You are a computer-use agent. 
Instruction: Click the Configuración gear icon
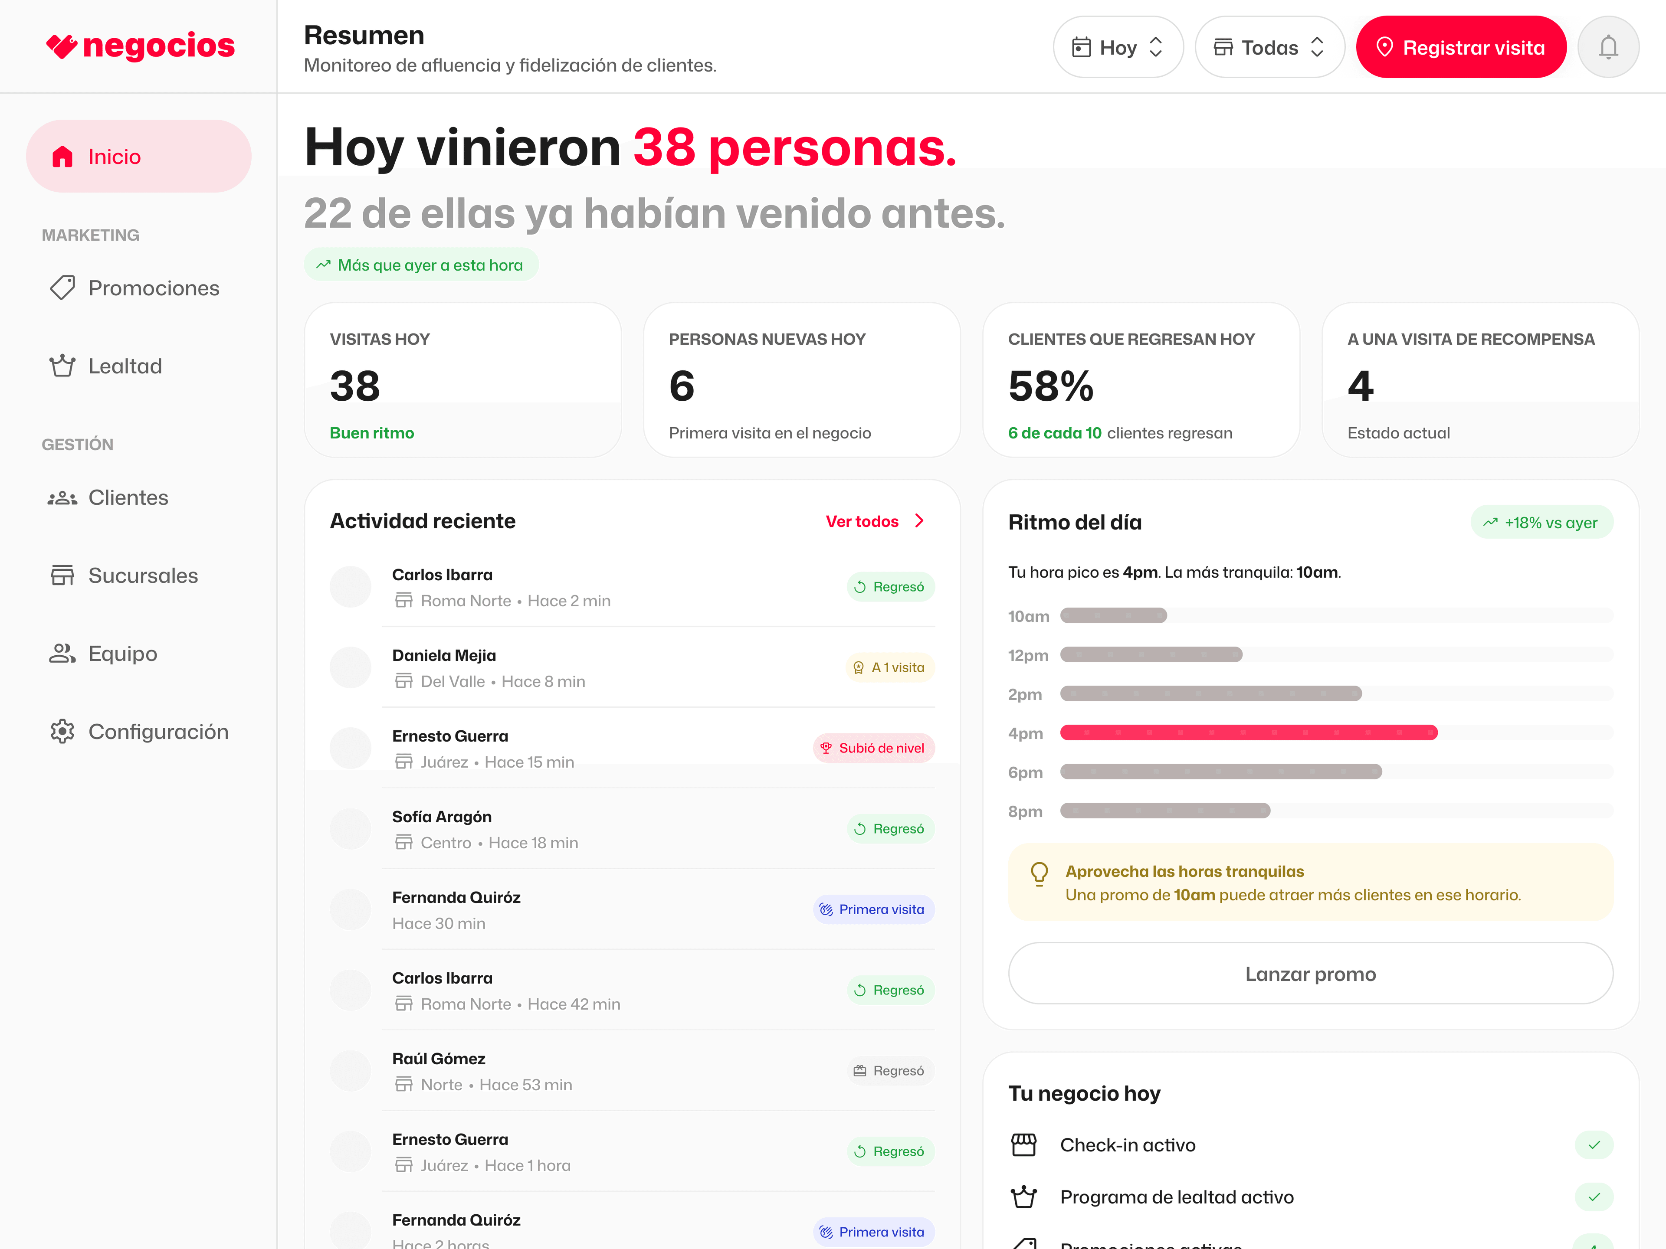click(62, 732)
